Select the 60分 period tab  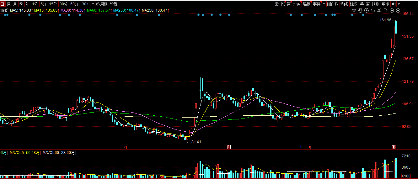point(74,4)
